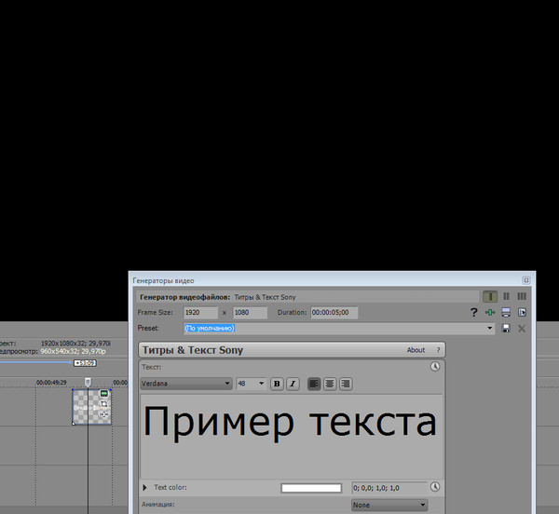Click the Пример текста text editing area

click(292, 437)
